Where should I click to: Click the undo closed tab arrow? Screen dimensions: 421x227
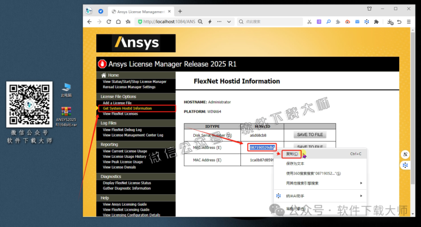pos(399,22)
